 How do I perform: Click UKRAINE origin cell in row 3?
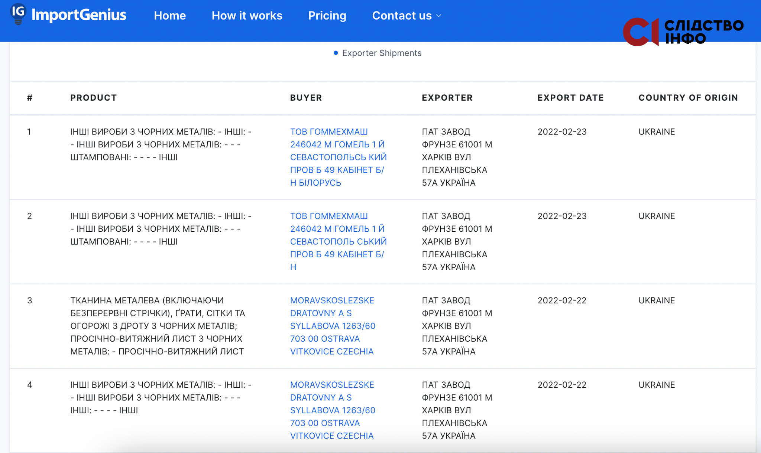click(657, 300)
